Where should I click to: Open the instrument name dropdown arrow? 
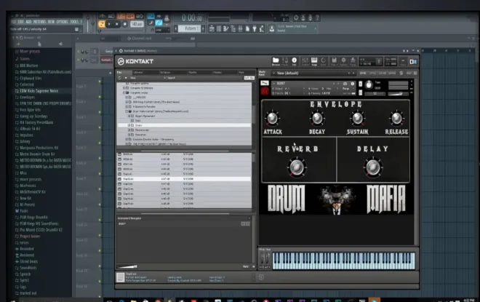tap(274, 83)
